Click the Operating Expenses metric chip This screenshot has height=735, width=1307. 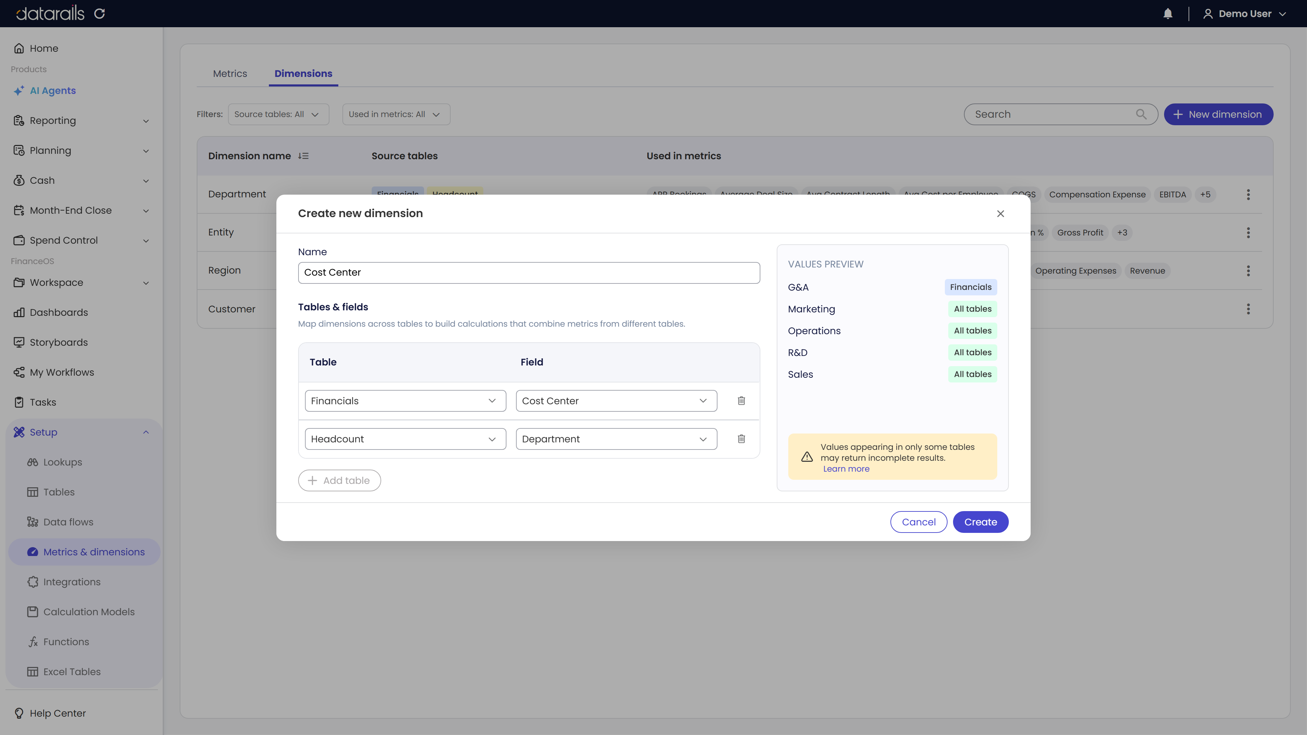(1076, 271)
